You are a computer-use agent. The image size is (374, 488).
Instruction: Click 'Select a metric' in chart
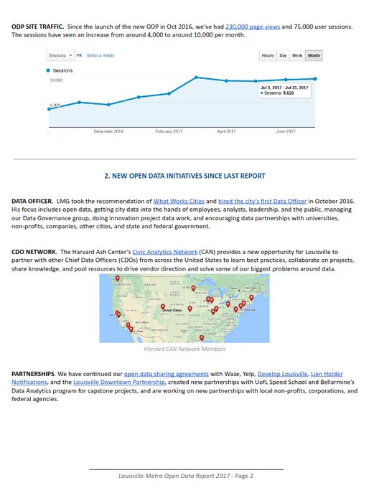(x=100, y=55)
